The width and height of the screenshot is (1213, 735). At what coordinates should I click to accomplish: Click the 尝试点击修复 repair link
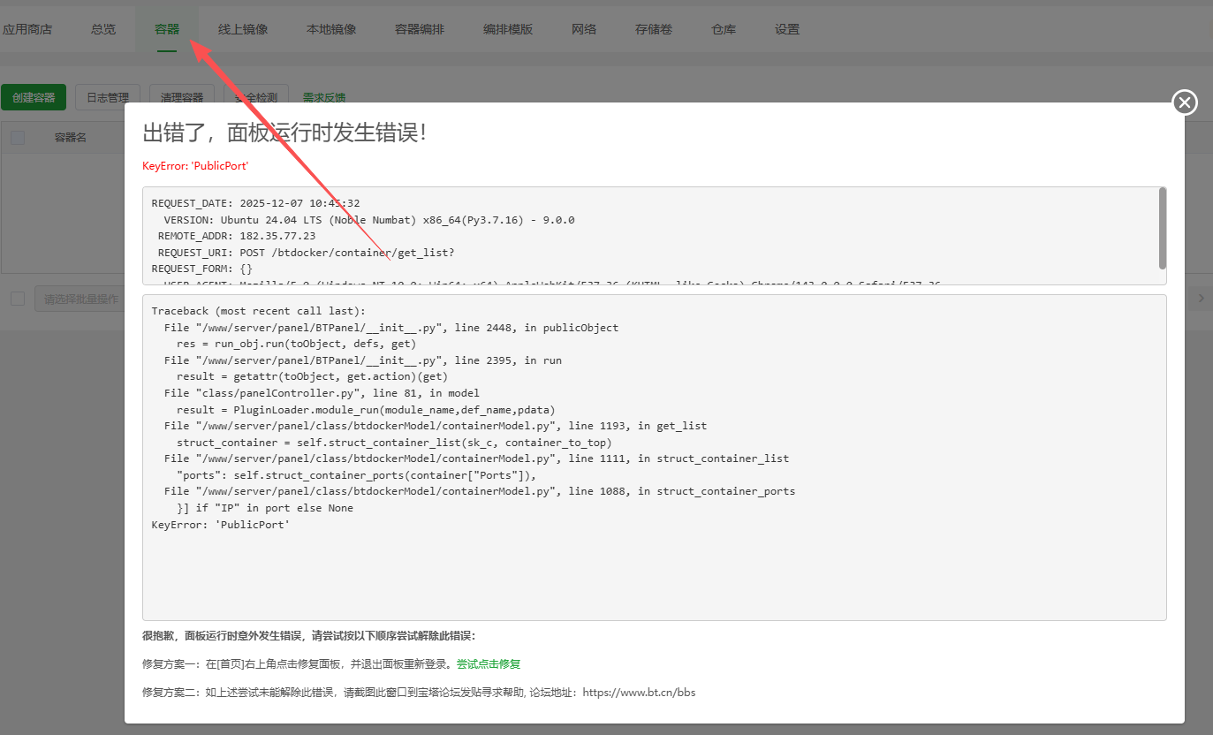pos(488,663)
